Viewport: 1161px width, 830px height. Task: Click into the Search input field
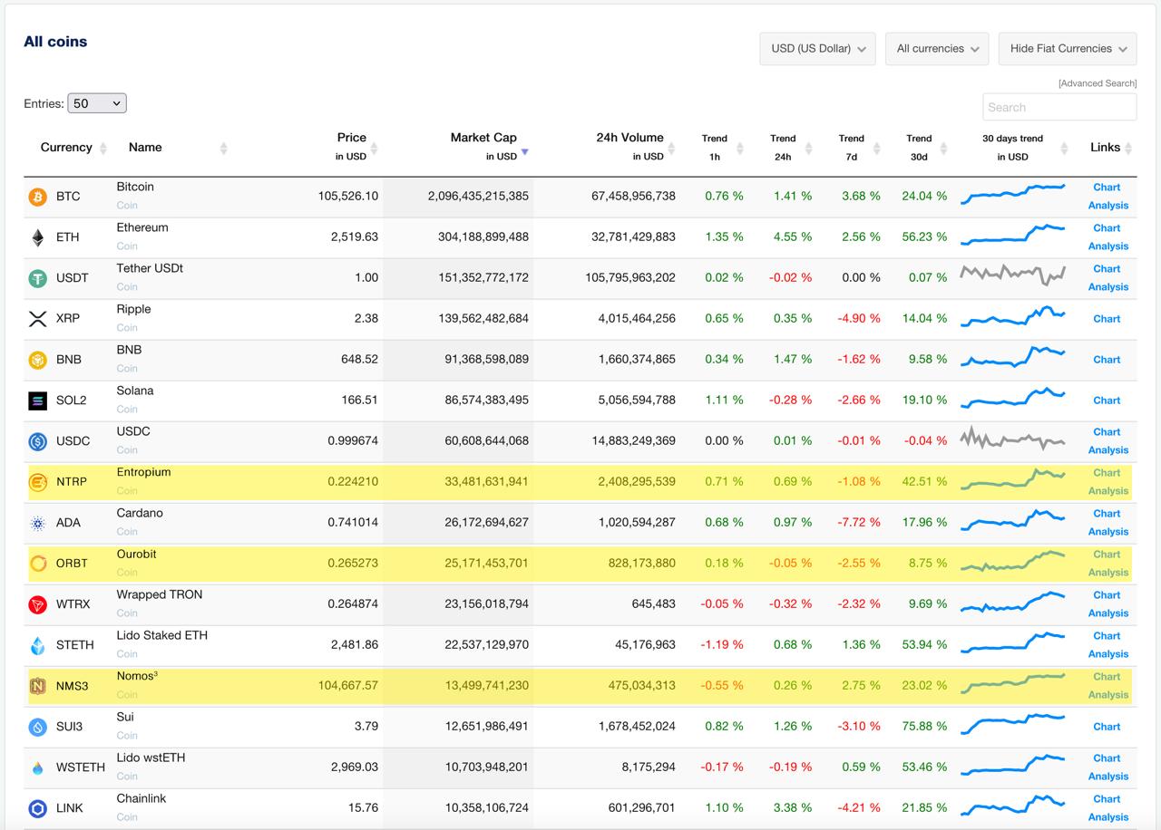(1059, 107)
